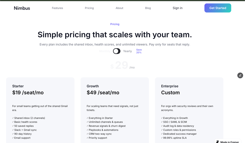Screen dimensions: 245x143
Task: Toggle the Monthly/Yearly billing switch
Action: click(117, 51)
